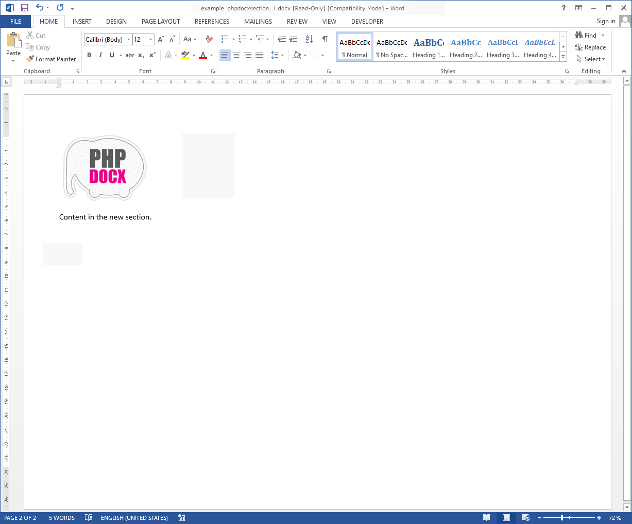
Task: Open the spelling and proofing status icon
Action: coord(89,518)
